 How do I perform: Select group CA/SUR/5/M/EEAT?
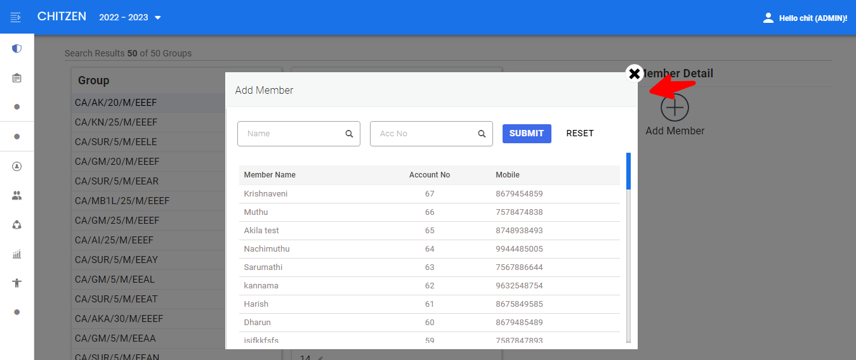pos(148,299)
